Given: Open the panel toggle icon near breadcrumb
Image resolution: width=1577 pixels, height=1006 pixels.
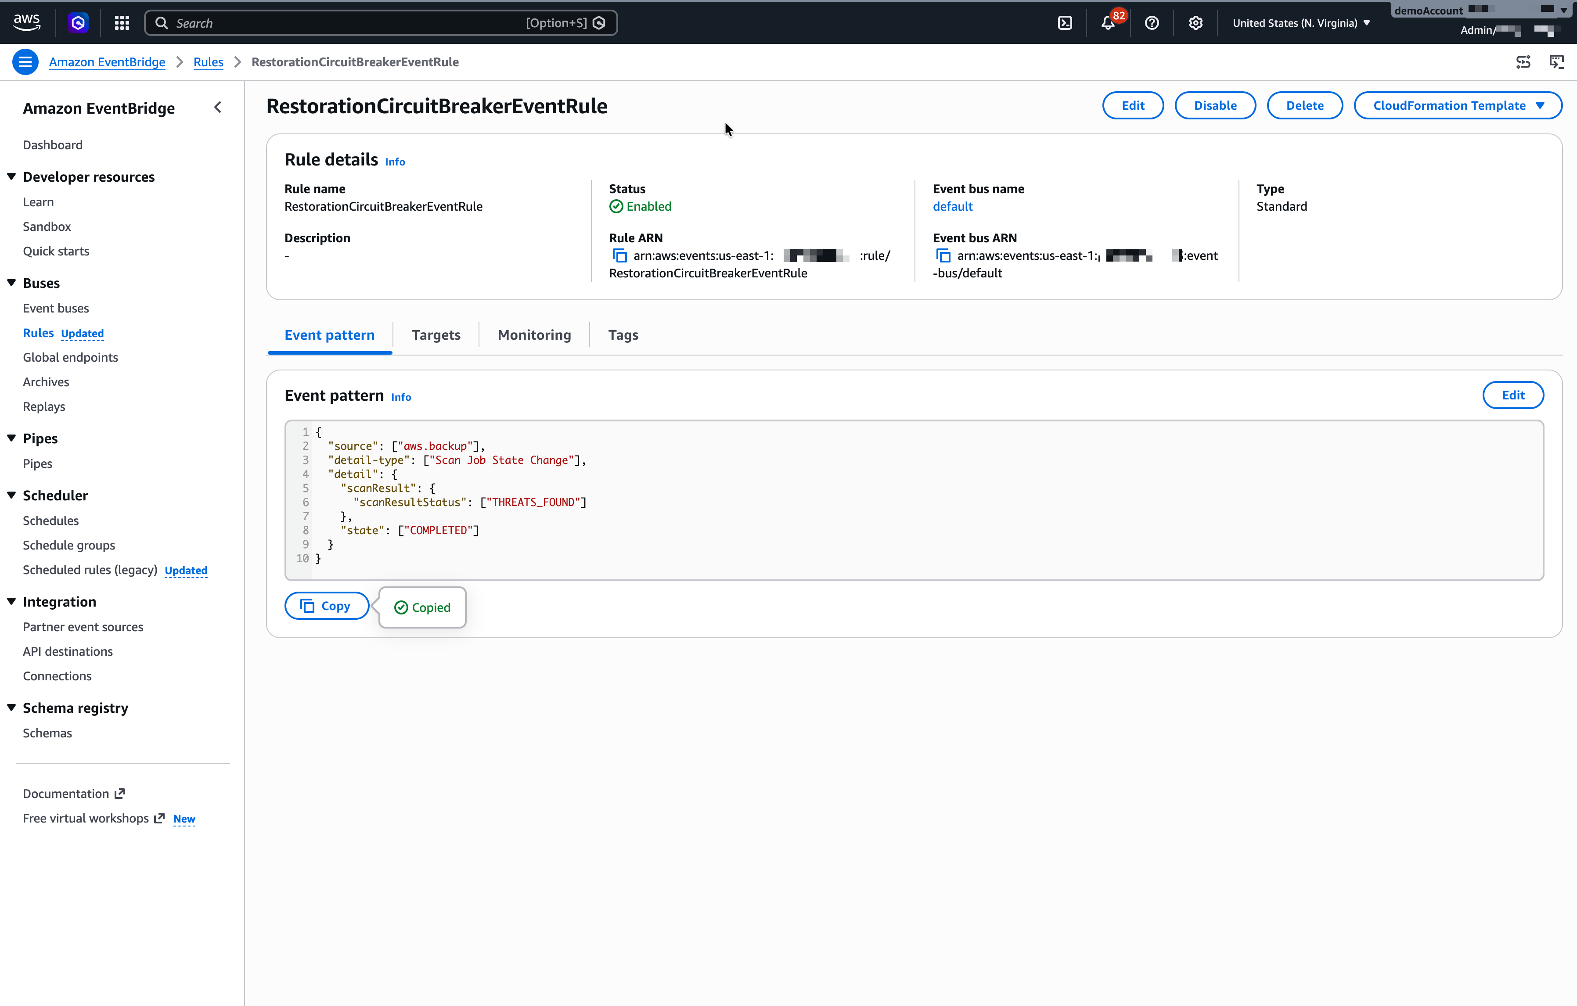Looking at the screenshot, I should tap(1523, 62).
